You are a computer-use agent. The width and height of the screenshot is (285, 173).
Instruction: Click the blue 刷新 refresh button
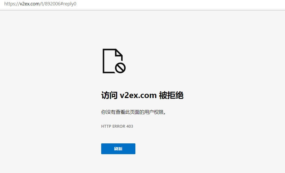click(x=118, y=149)
